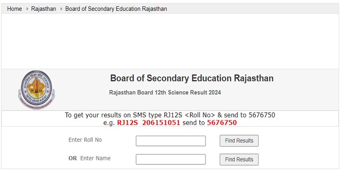Click the <Roll No> placeholder in the SMS instruction
The height and width of the screenshot is (193, 345).
click(200, 115)
